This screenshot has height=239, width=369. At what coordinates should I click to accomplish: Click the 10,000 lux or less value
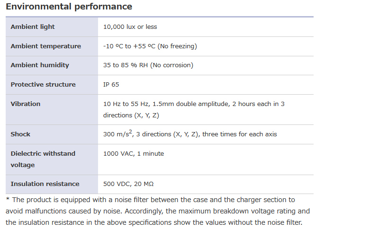pyautogui.click(x=130, y=27)
